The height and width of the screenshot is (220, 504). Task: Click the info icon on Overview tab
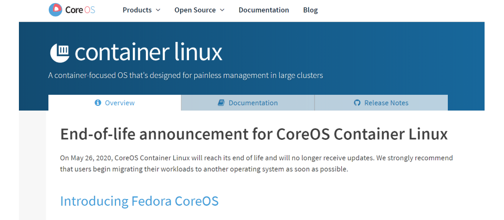click(x=98, y=103)
